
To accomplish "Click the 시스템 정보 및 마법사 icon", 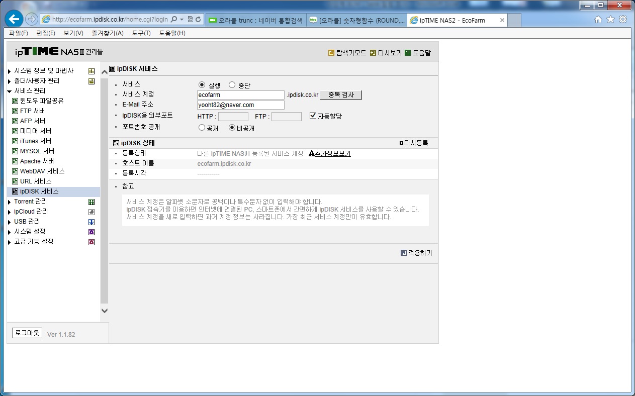I will 92,71.
